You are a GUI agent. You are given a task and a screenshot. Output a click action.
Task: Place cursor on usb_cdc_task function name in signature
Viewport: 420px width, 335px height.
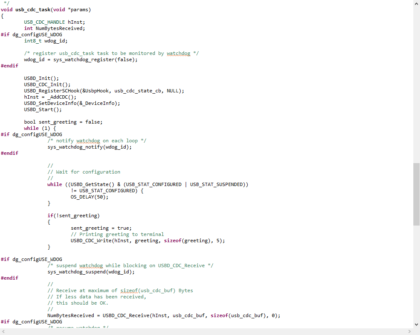[32, 10]
